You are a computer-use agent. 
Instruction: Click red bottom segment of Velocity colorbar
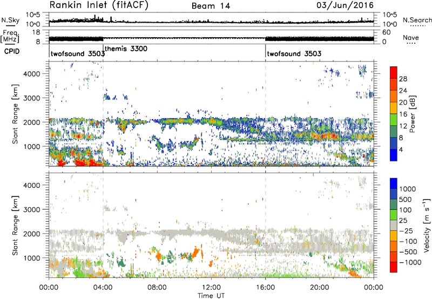coord(394,267)
